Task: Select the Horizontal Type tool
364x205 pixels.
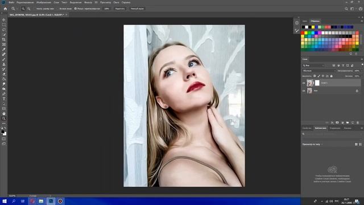Action: (x=4, y=99)
